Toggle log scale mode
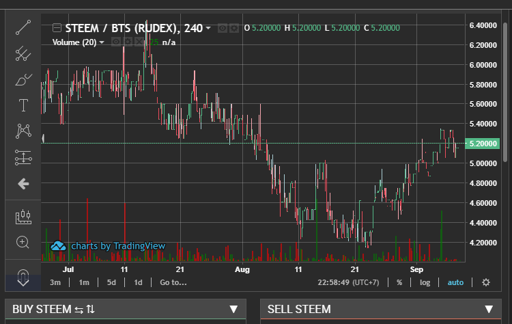This screenshot has height=324, width=512. pyautogui.click(x=425, y=282)
